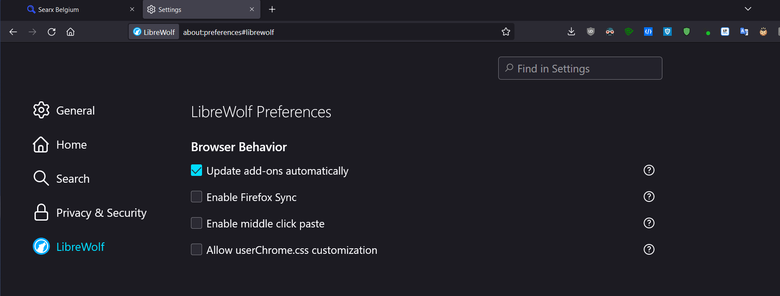This screenshot has height=296, width=780.
Task: Click the translate extension icon
Action: 744,32
